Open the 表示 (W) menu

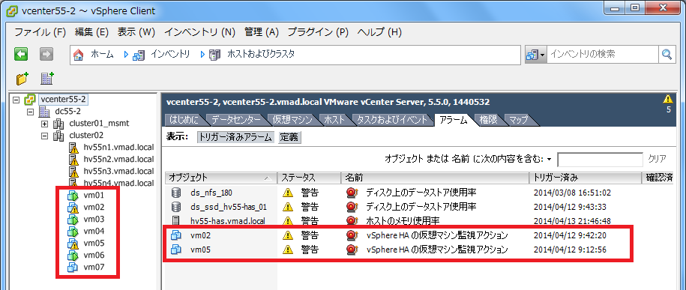(136, 32)
